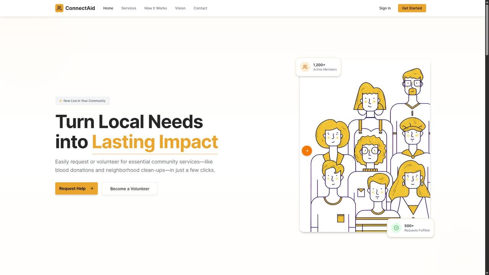Click the yellow icon square beside ConnectAid name
Image resolution: width=489 pixels, height=275 pixels.
coord(59,8)
